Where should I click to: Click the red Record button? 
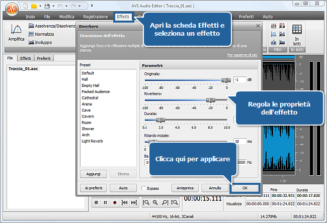point(115,202)
